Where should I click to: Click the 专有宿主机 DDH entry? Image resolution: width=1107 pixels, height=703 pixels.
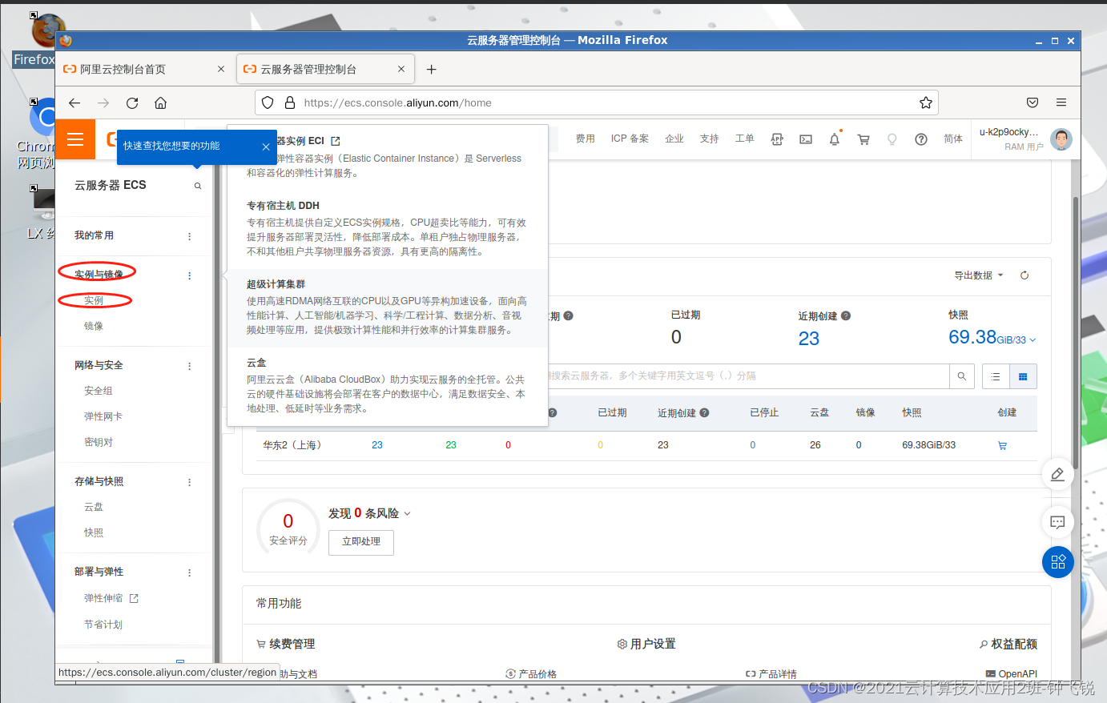(x=388, y=229)
